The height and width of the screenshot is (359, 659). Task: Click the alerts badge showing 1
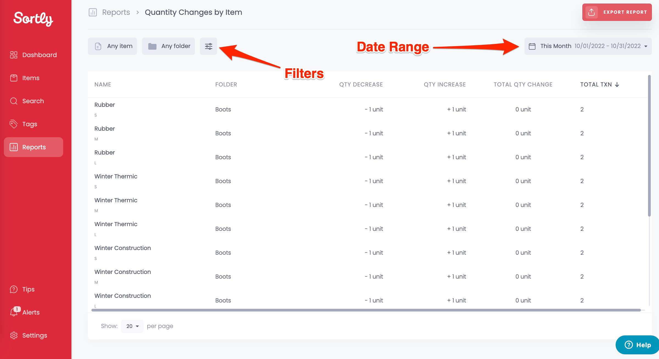[17, 309]
